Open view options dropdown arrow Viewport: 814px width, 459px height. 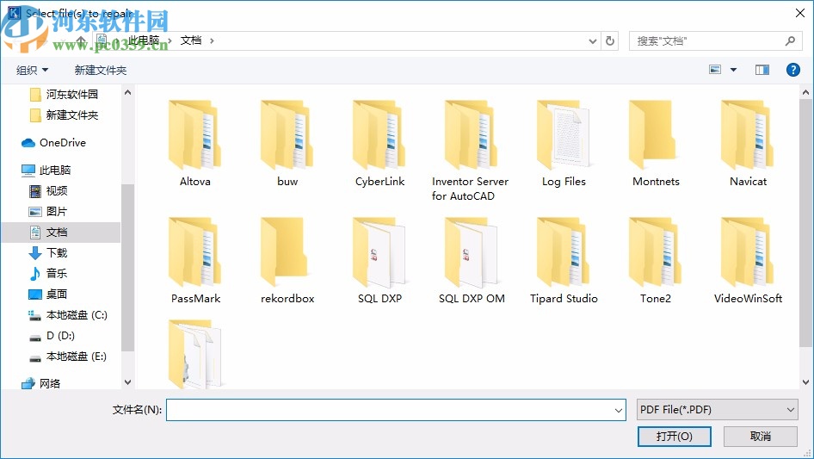coord(733,70)
